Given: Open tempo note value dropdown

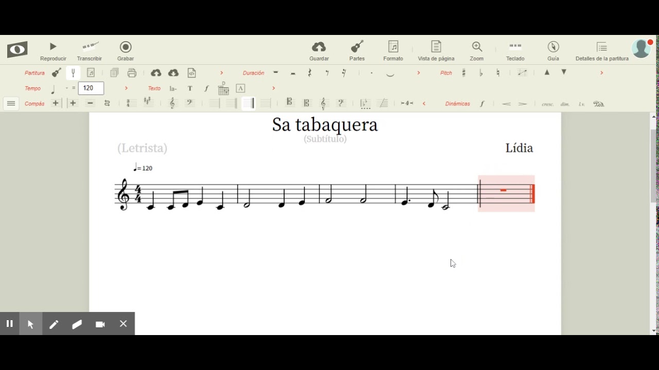Looking at the screenshot, I should [66, 88].
